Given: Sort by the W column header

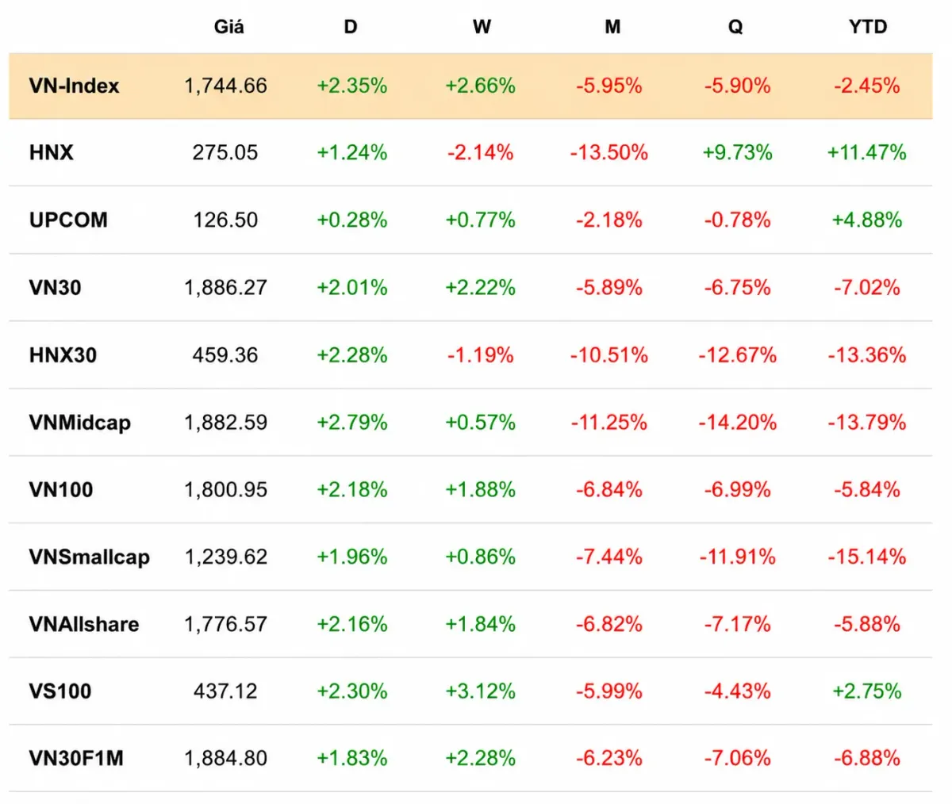Looking at the screenshot, I should coord(482,26).
